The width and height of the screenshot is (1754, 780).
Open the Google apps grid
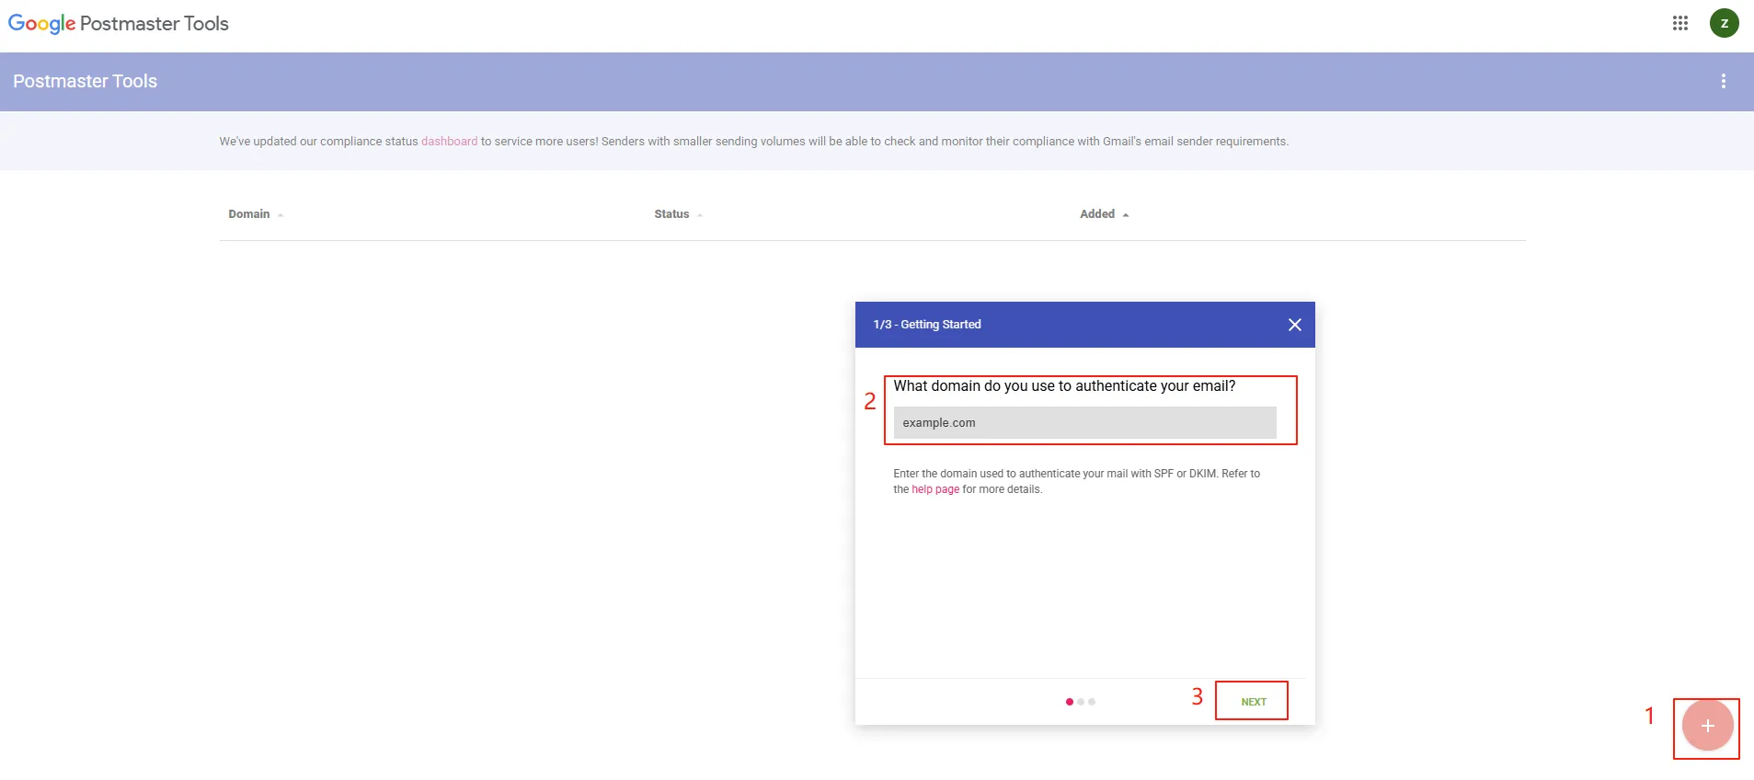click(1679, 23)
